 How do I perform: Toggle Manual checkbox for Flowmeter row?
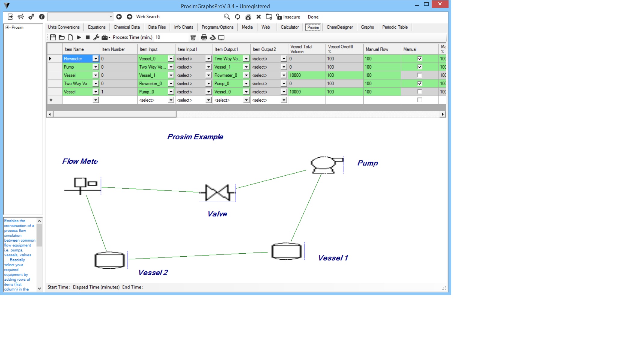point(419,58)
